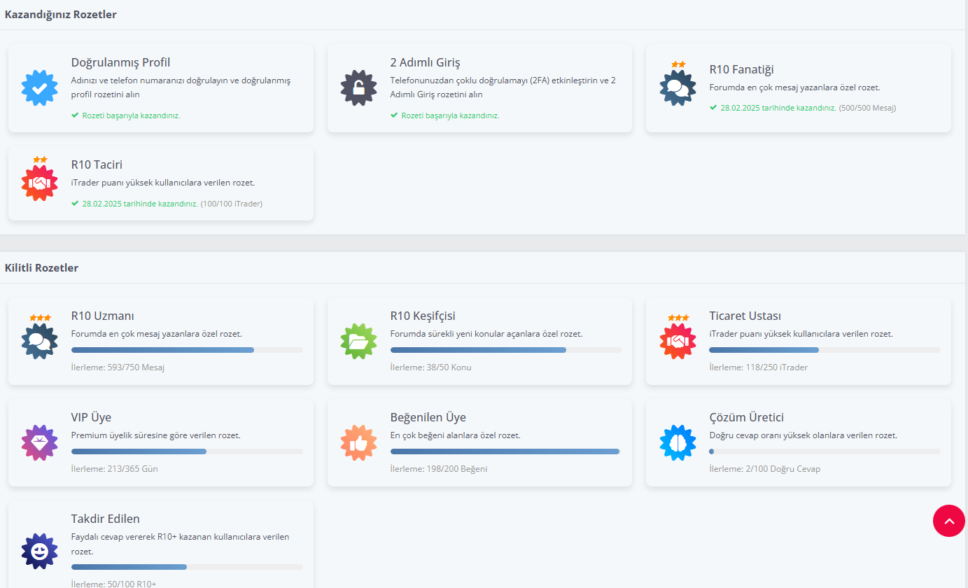Viewport: 968px width, 588px height.
Task: Click "Premium üyelik süresine göre verilen rozet."
Action: 156,435
